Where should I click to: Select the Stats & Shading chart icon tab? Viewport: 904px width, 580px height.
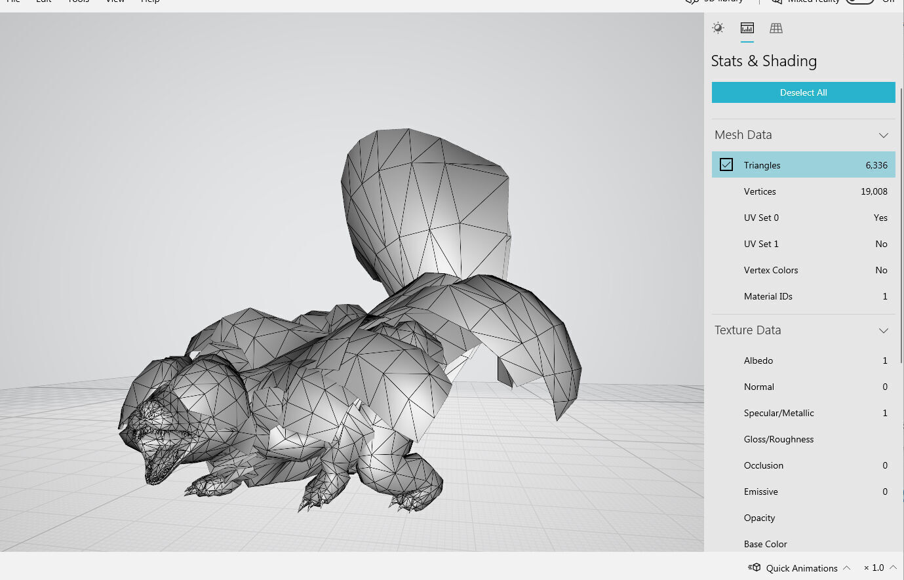(x=747, y=28)
